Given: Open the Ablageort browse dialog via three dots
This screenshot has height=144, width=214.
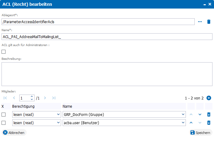Looking at the screenshot, I should click(200, 22).
